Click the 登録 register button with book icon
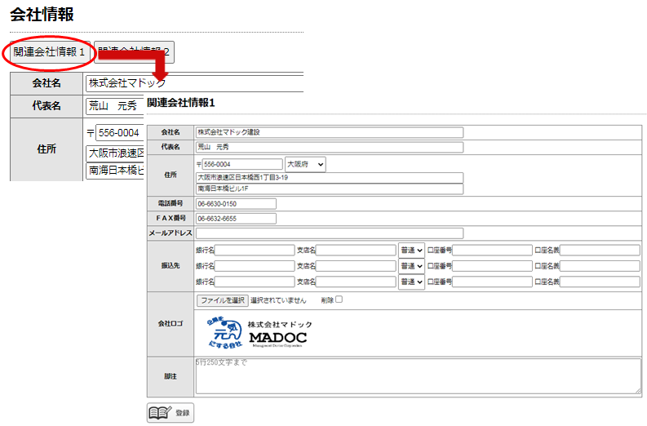 (x=171, y=413)
